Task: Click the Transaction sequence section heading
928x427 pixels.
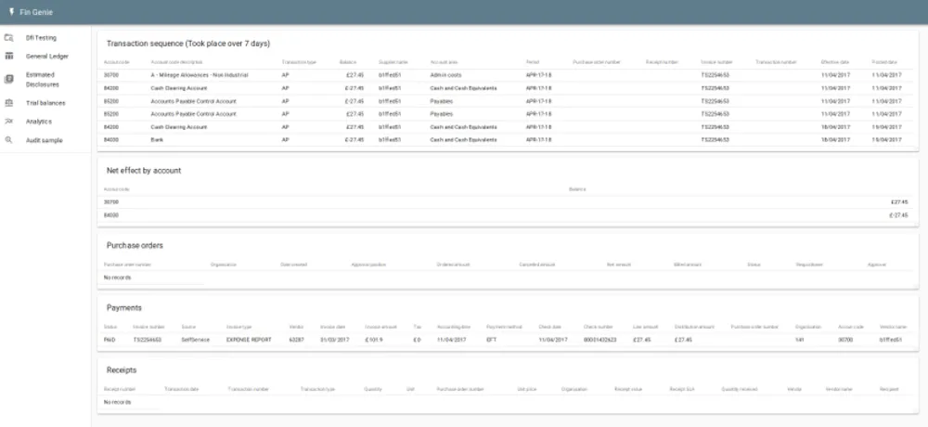Action: coord(188,44)
